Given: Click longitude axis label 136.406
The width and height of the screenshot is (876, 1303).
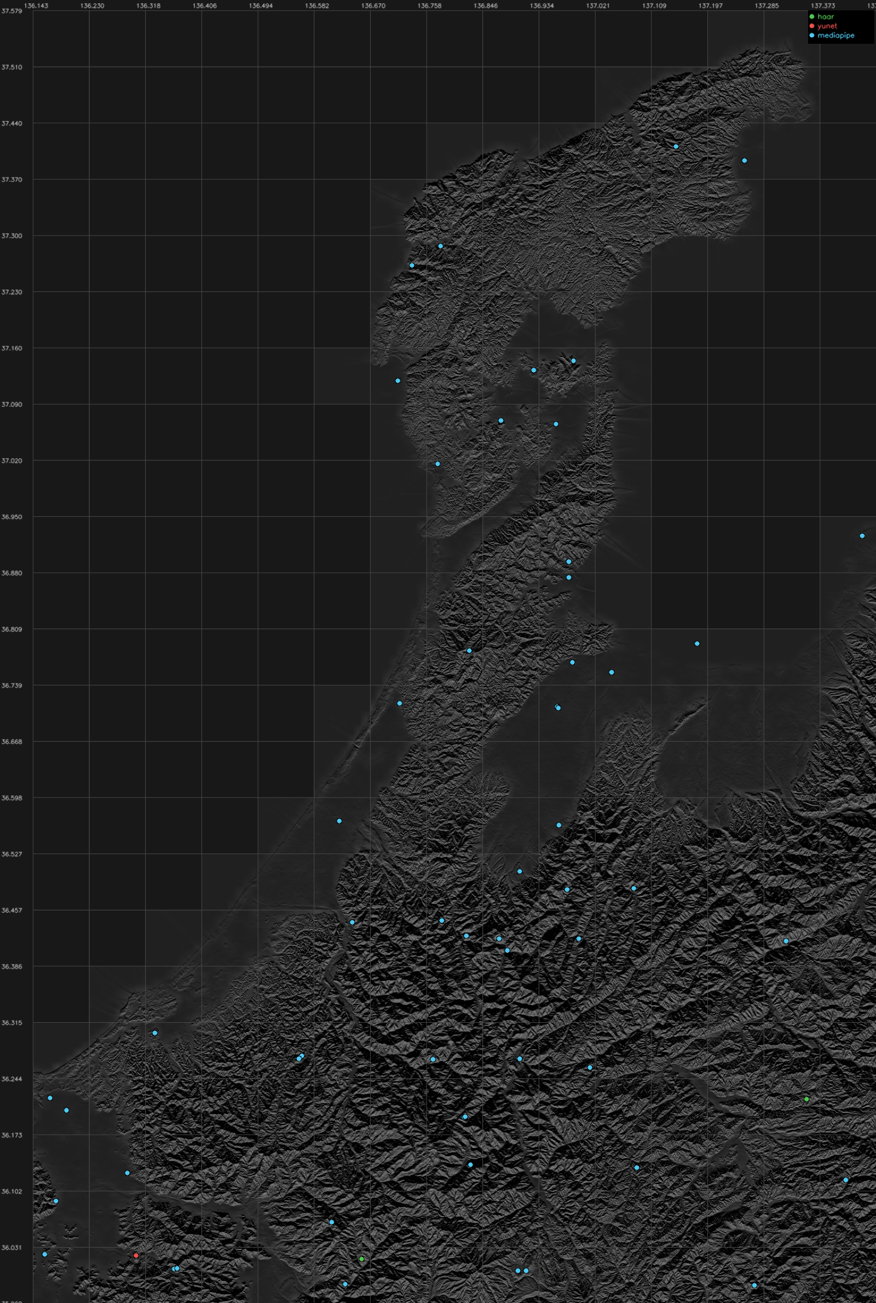Looking at the screenshot, I should point(204,5).
